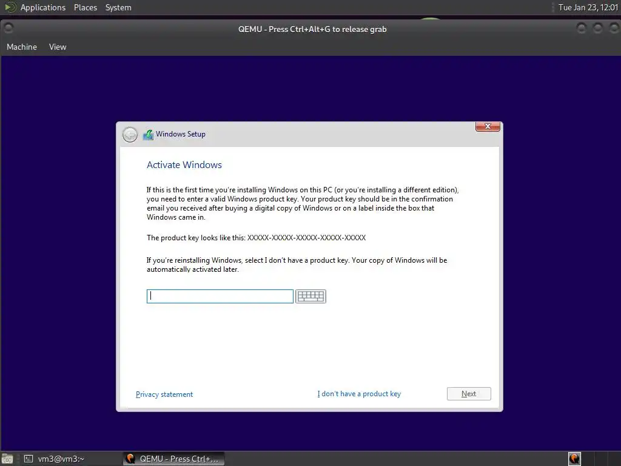This screenshot has height=466, width=621.
Task: Open the on-screen keyboard button
Action: 310,296
